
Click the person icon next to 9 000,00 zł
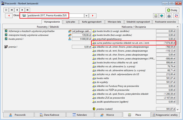[70, 39]
